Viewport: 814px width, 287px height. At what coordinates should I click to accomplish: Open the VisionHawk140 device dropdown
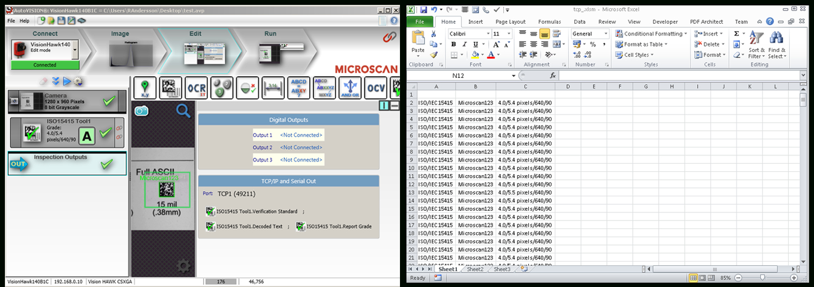pos(75,50)
